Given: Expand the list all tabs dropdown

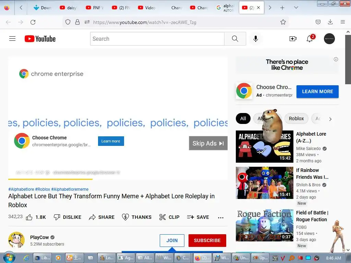Looking at the screenshot, I should coord(296,8).
